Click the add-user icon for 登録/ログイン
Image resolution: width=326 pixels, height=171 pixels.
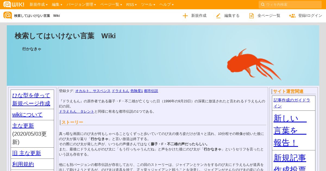tap(292, 16)
